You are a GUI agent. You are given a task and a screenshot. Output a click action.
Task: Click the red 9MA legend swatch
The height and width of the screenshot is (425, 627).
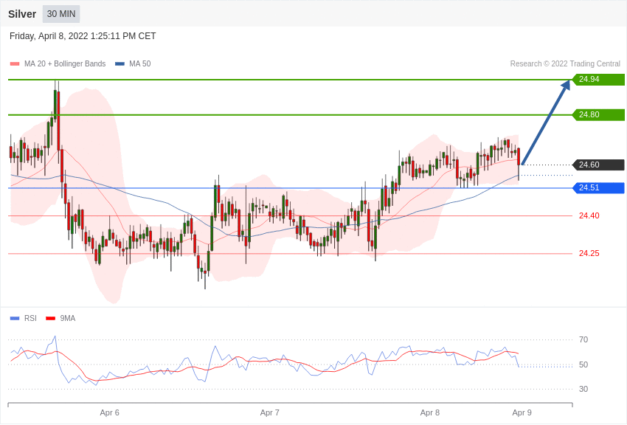(50, 319)
